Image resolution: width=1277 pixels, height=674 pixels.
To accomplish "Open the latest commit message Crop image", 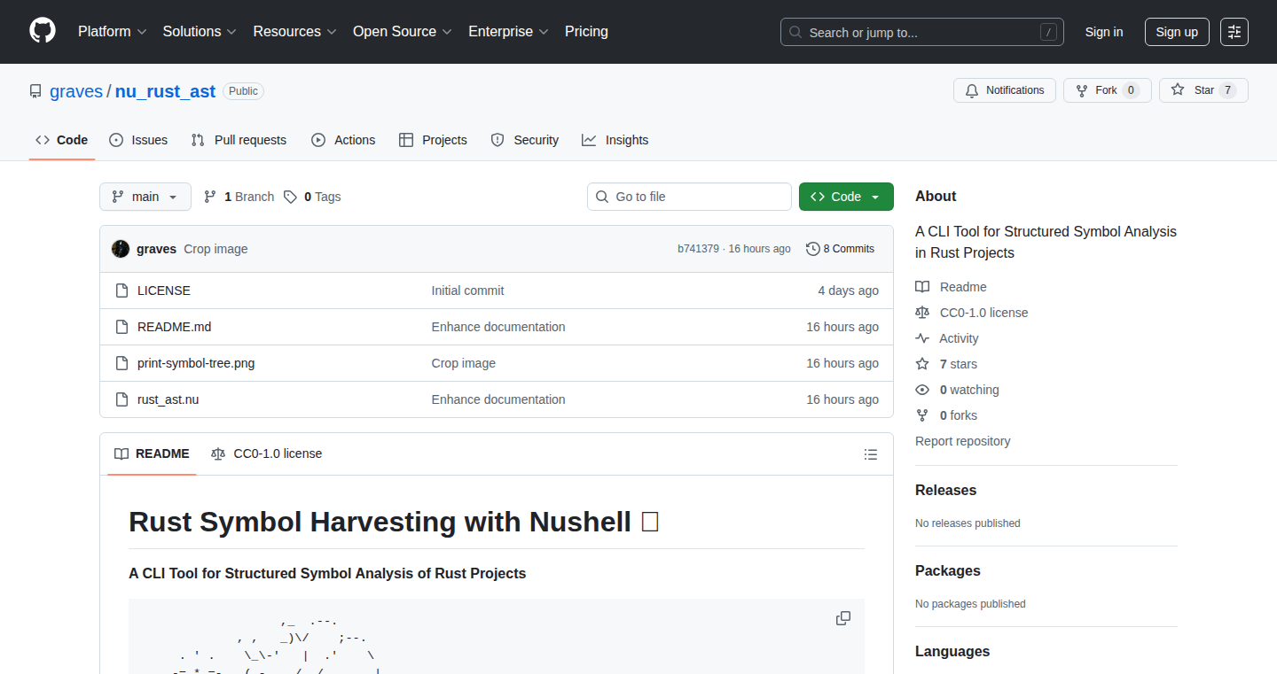I will click(x=215, y=249).
